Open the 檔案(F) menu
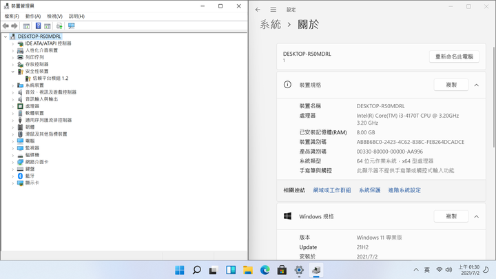 pos(12,16)
